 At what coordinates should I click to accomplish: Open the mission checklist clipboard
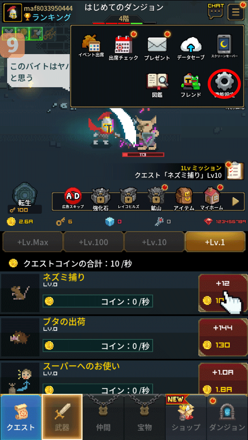tap(235, 171)
